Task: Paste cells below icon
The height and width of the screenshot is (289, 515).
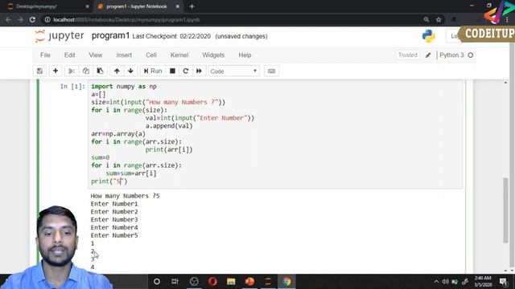Action: pos(100,71)
